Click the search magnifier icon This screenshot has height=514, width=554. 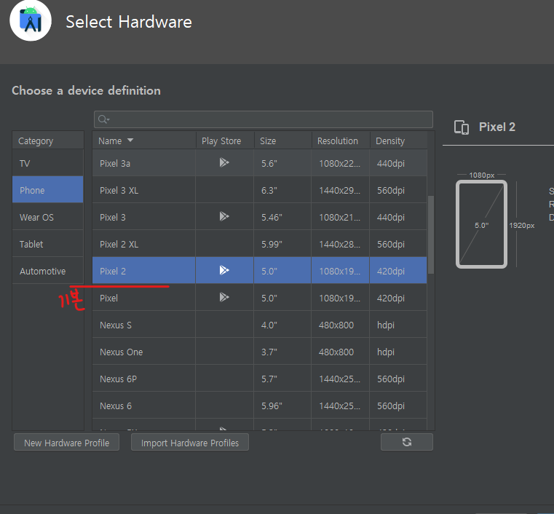tap(103, 119)
